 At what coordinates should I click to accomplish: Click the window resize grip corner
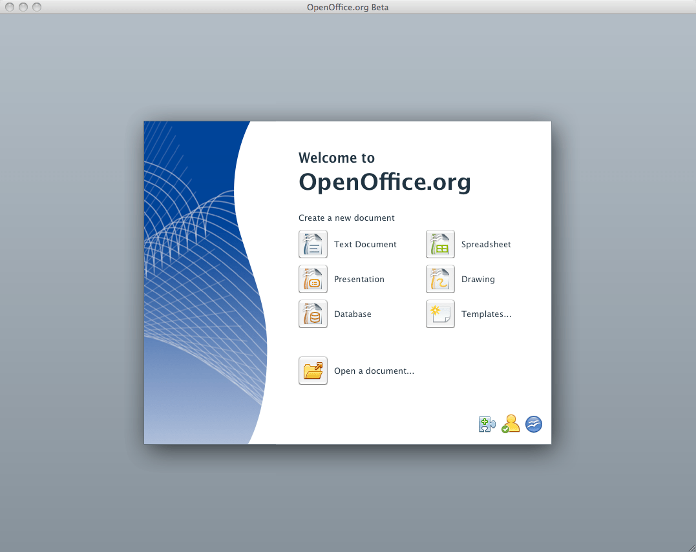(x=691, y=547)
